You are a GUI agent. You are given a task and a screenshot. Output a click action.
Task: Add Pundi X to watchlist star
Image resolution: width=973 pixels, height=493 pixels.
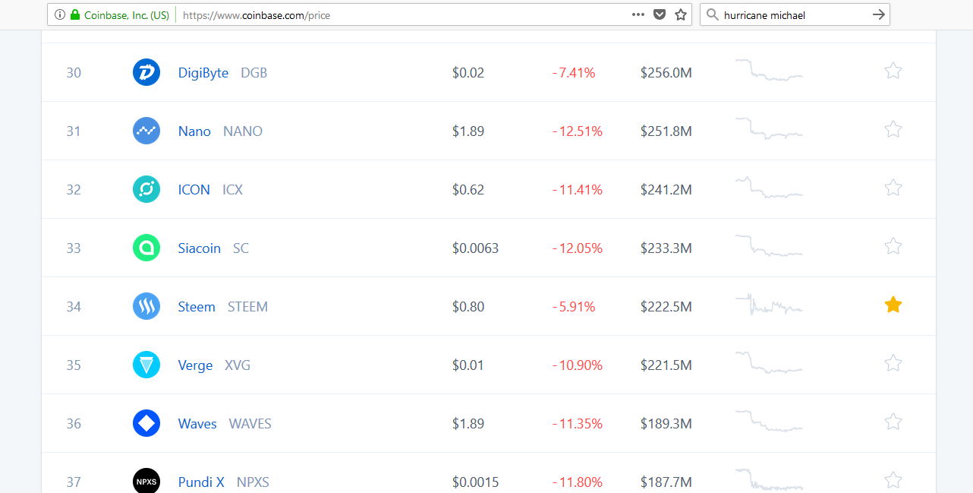point(893,481)
